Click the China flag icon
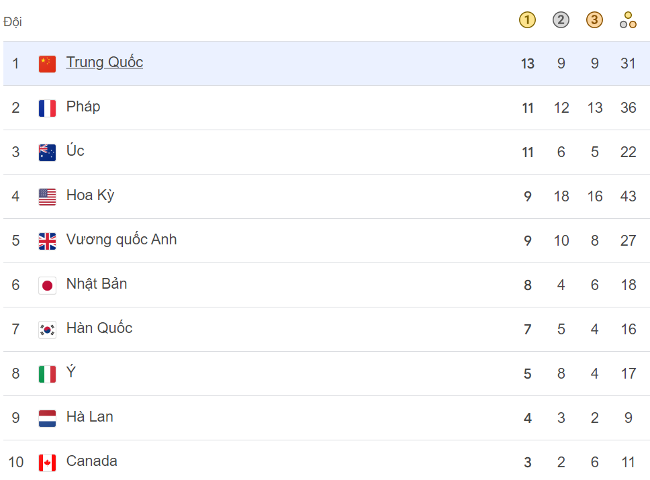Screen dimensions: 650x480 [46, 62]
